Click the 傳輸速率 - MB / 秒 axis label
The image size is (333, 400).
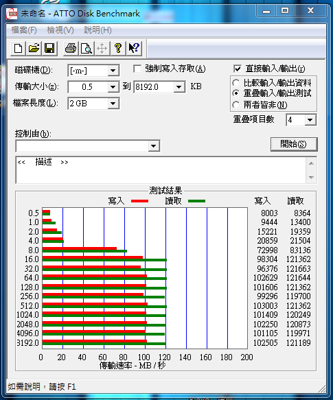click(x=133, y=366)
